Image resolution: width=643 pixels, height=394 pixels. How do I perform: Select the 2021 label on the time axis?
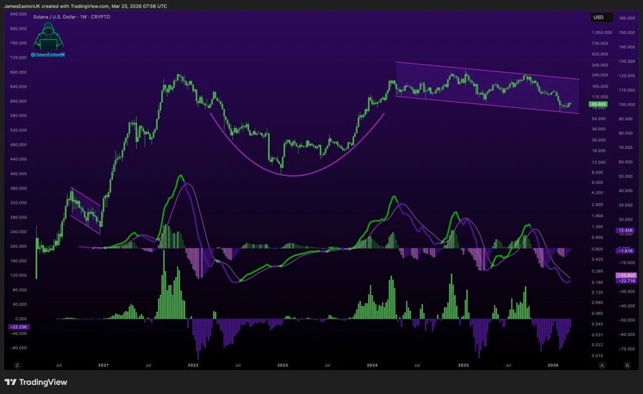click(x=103, y=365)
